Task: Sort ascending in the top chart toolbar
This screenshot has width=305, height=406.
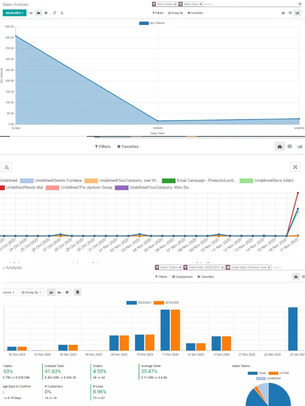Action: click(x=62, y=13)
